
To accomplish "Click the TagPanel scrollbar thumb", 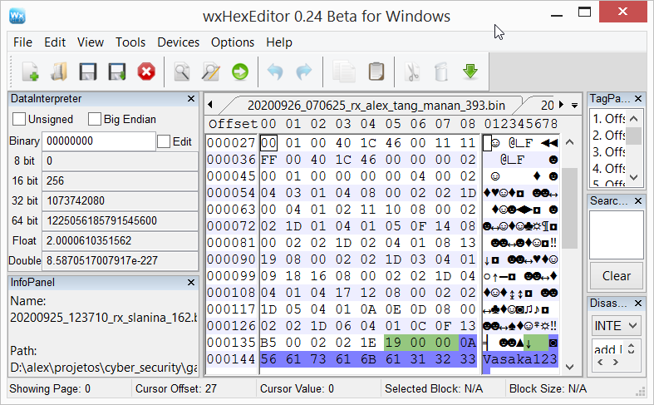I will point(633,136).
